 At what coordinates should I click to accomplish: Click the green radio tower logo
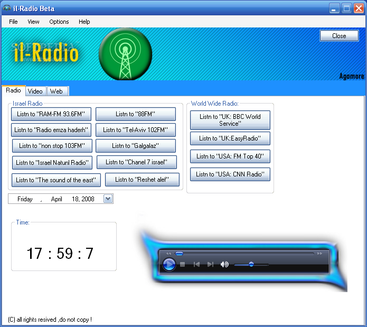pyautogui.click(x=126, y=54)
